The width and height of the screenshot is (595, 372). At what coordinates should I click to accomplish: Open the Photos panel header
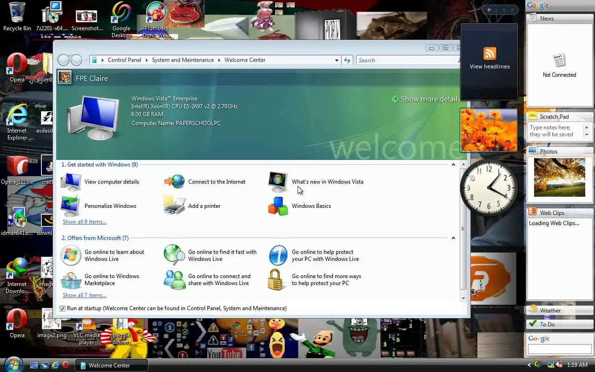click(560, 151)
